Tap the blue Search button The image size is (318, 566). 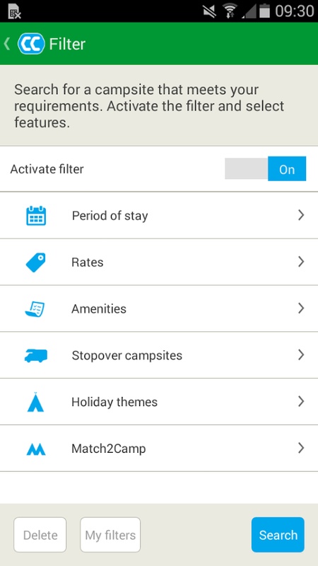coord(278,535)
